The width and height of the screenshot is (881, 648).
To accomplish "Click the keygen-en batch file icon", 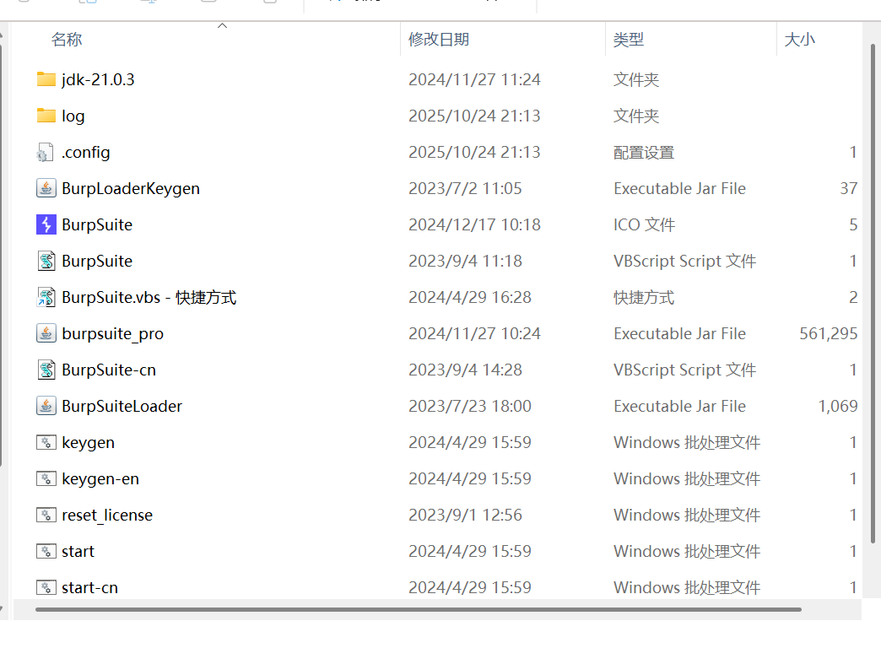I will tap(46, 479).
